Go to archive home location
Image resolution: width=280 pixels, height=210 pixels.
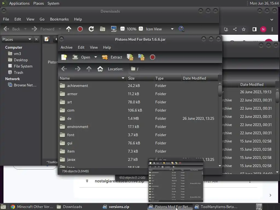pyautogui.click(x=100, y=69)
